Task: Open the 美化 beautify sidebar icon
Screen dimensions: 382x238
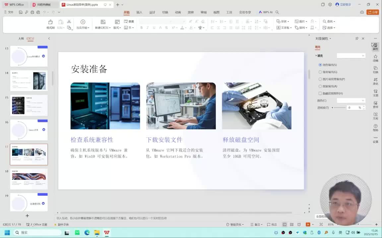Action: 375,81
